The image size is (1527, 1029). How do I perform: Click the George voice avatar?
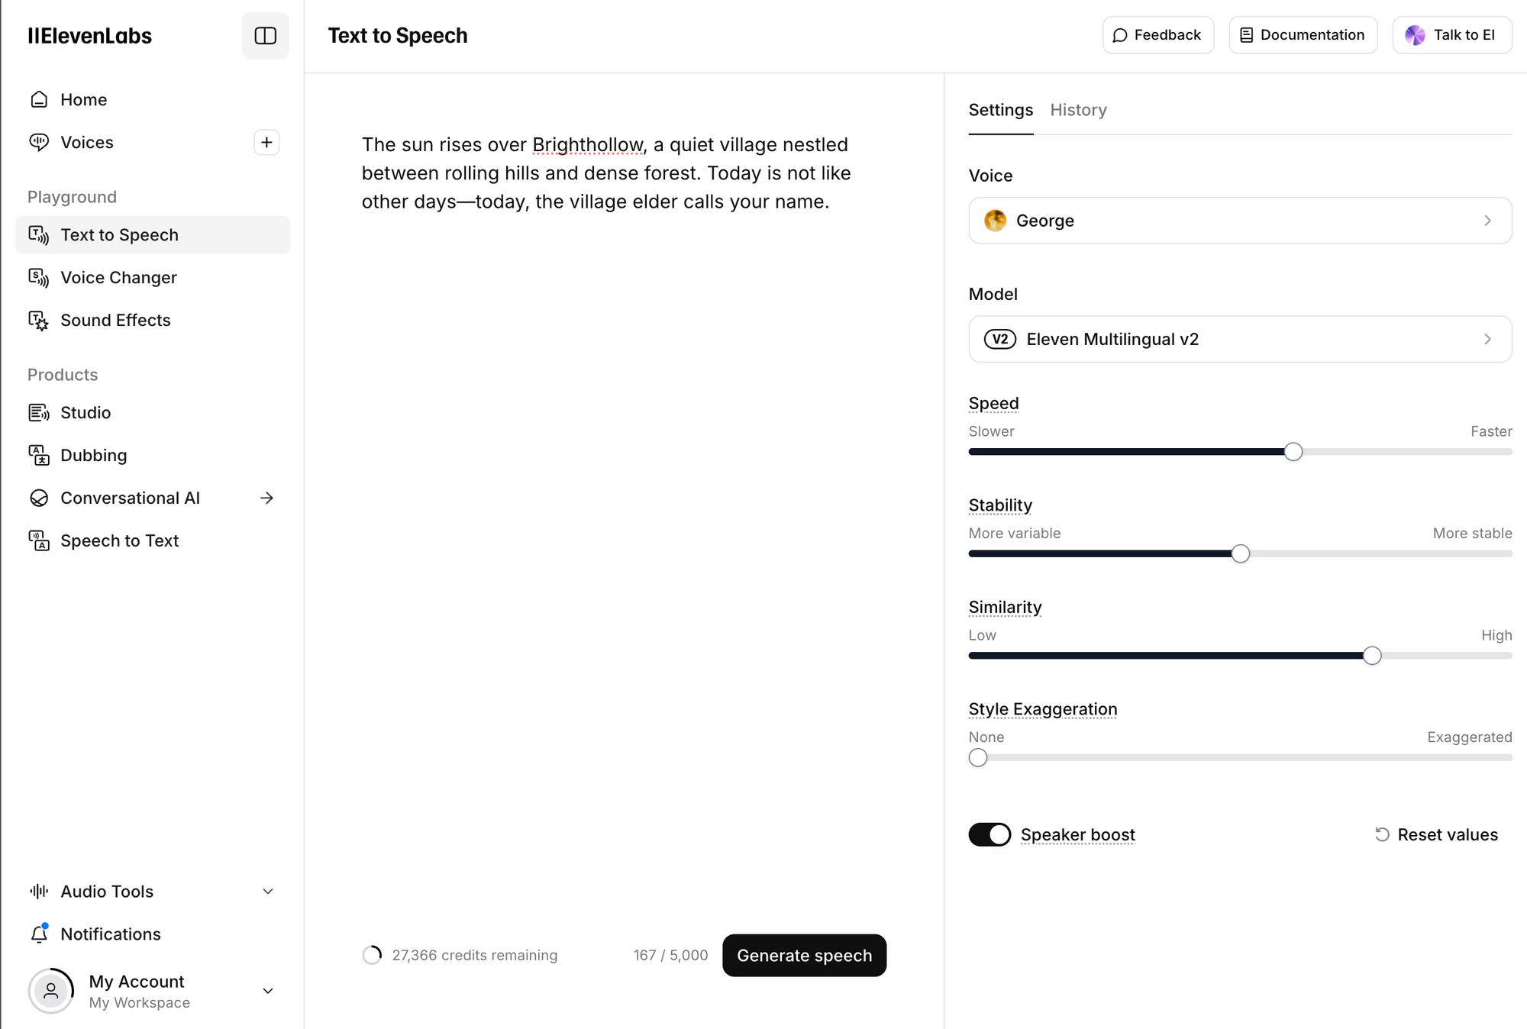[x=995, y=221]
